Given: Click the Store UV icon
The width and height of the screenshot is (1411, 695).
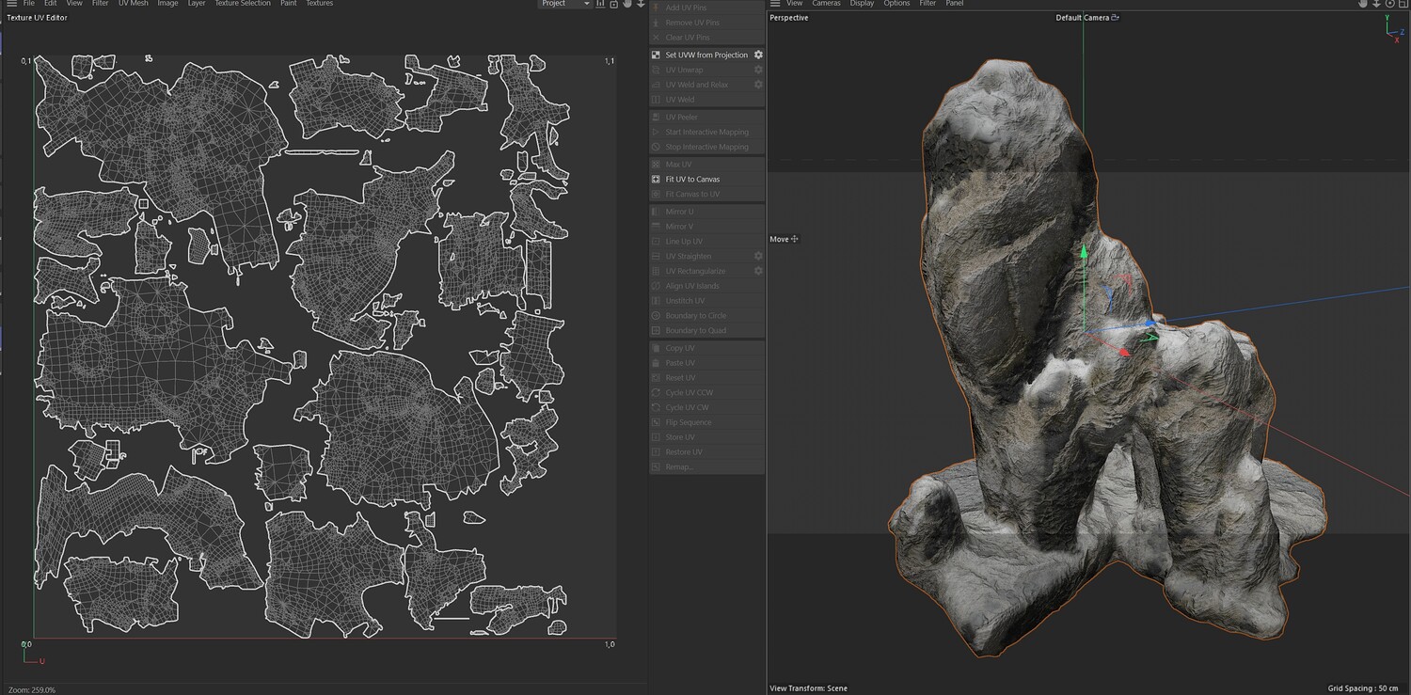Looking at the screenshot, I should coord(657,437).
